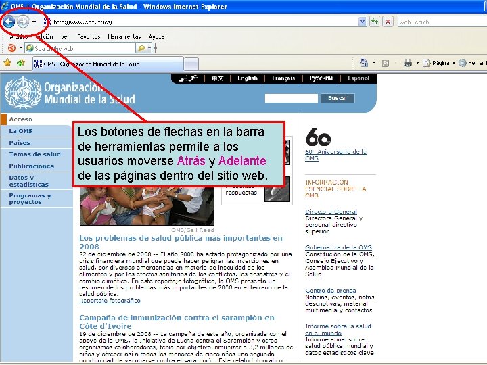Open the 'Centro de prensa' link
The height and width of the screenshot is (365, 487).
(331, 291)
